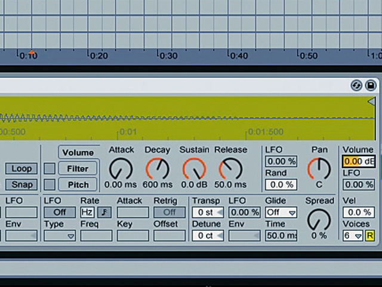Toggle the Retrig Off button
The image size is (382, 287).
click(x=170, y=212)
